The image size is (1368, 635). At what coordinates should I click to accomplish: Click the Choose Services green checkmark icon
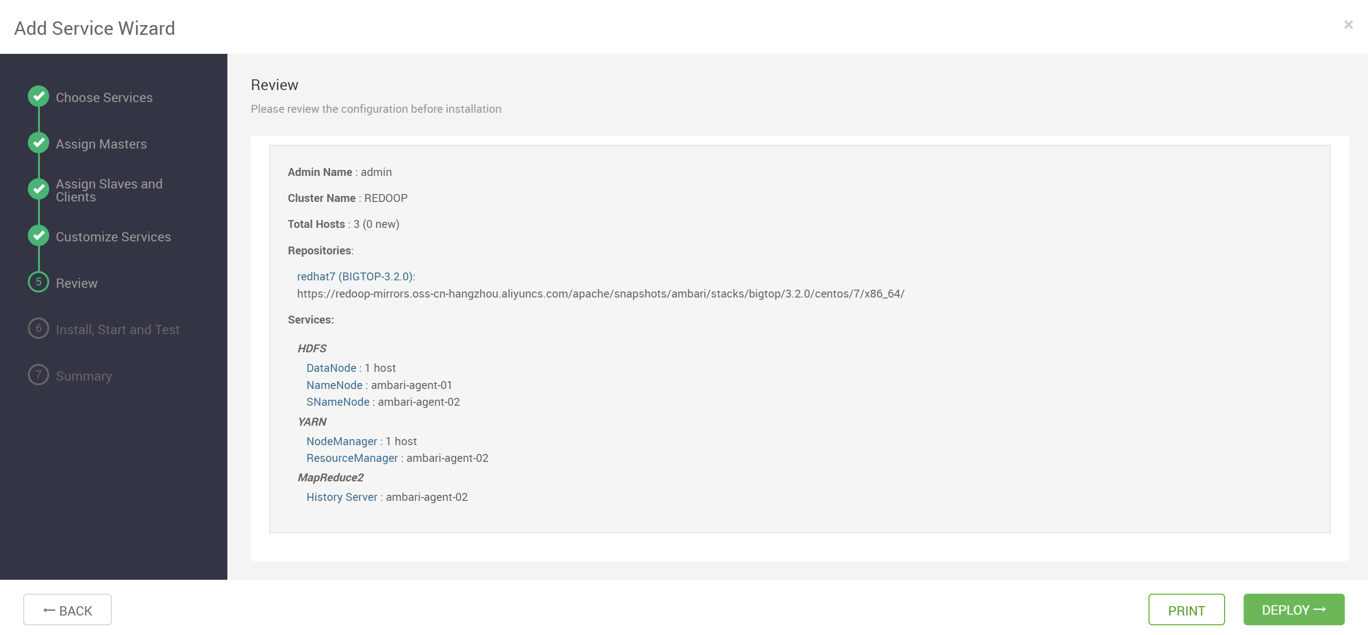click(x=38, y=96)
